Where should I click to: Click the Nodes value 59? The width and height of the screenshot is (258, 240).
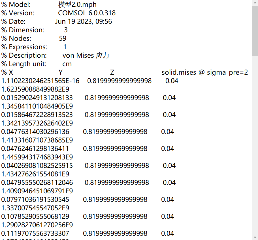[63, 38]
